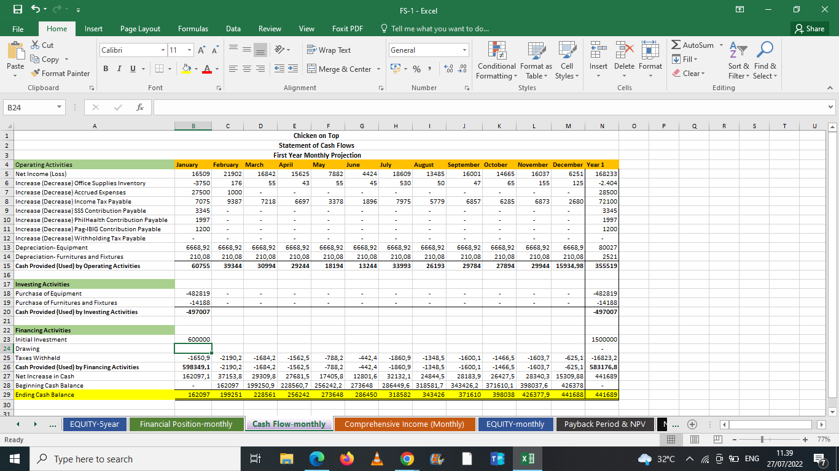Click Type here to search box
The image size is (839, 471).
135,459
